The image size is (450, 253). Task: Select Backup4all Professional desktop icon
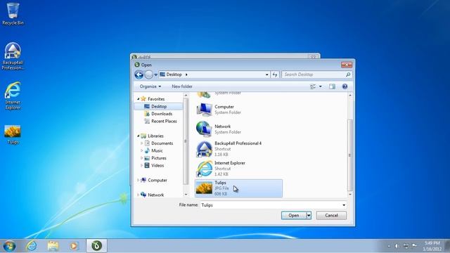pos(13,56)
